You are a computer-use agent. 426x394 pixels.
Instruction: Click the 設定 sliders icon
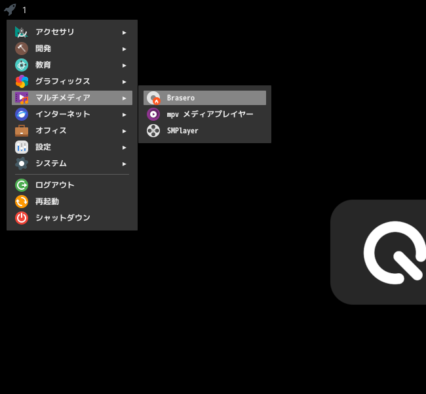pos(22,147)
